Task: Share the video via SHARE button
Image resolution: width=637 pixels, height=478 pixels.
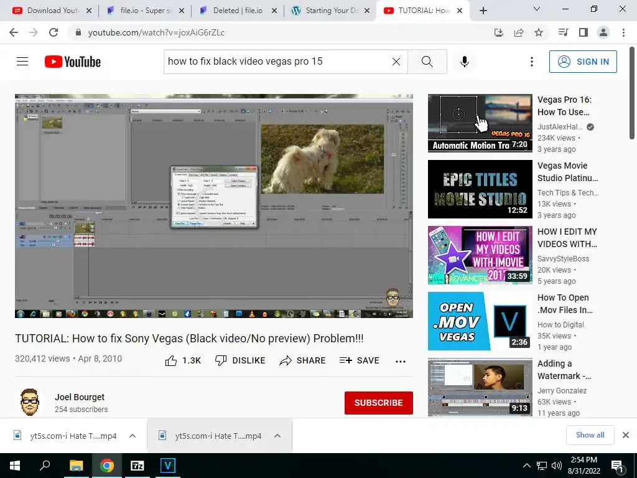Action: 303,360
